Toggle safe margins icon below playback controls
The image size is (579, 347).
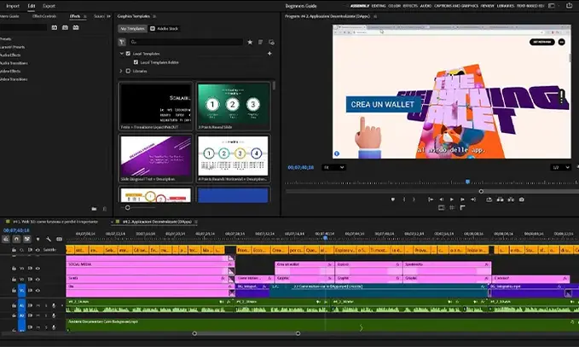[x=441, y=208]
